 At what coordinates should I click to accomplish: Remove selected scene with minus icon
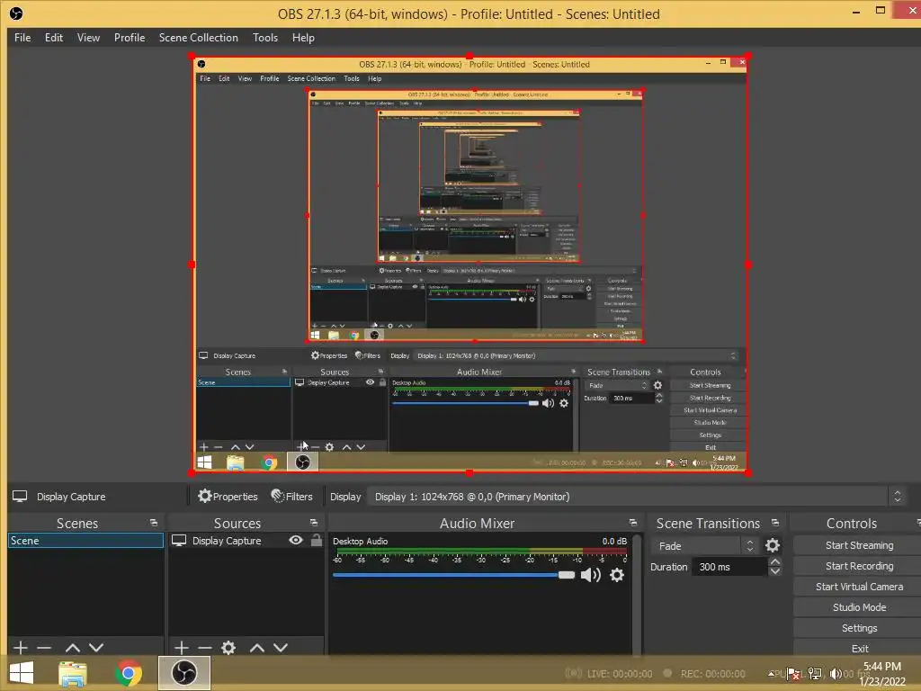(x=44, y=648)
